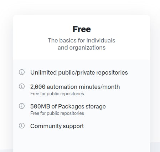This screenshot has width=160, height=152.
Task: Click the basics for individuals subtitle
Action: pyautogui.click(x=82, y=44)
